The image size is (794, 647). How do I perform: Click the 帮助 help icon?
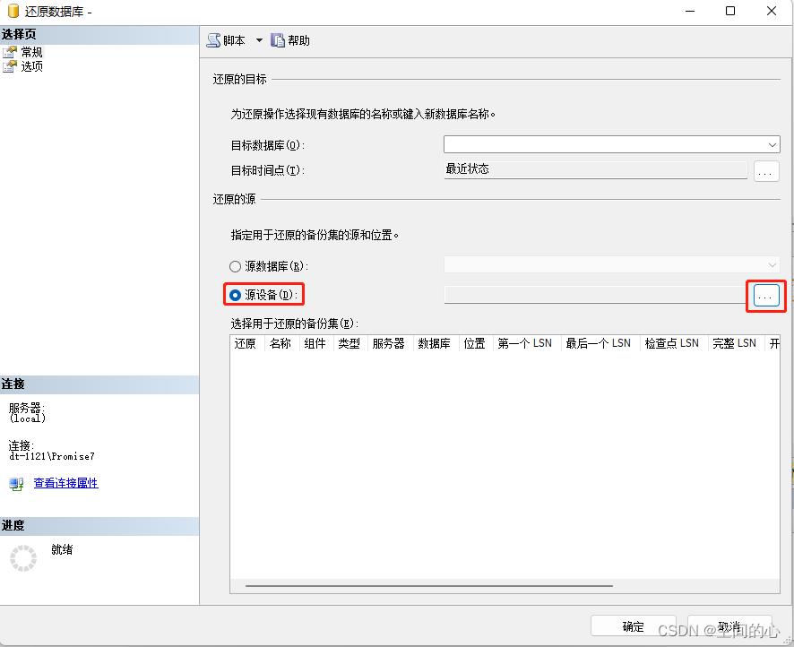(278, 40)
